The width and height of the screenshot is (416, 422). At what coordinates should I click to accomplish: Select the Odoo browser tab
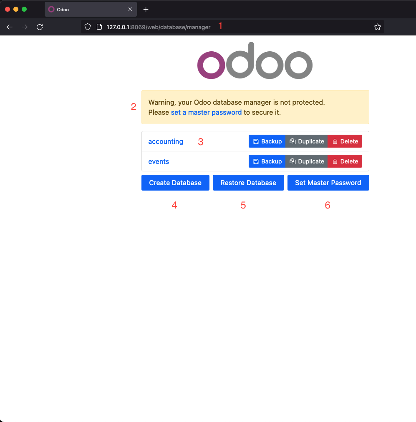pyautogui.click(x=91, y=10)
